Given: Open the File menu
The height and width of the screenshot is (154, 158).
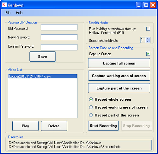Looking at the screenshot, I should [8, 13].
